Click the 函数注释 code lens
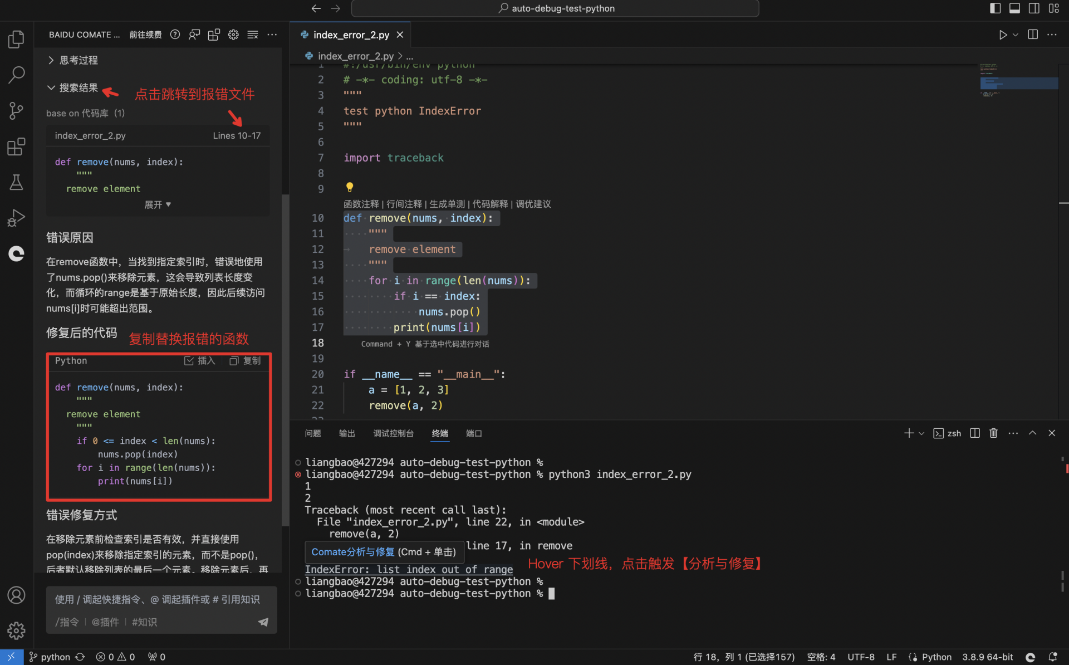The height and width of the screenshot is (665, 1069). (361, 204)
